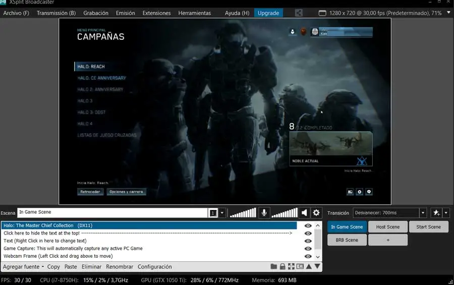Lock the selected source with padlock icon

pos(282,267)
